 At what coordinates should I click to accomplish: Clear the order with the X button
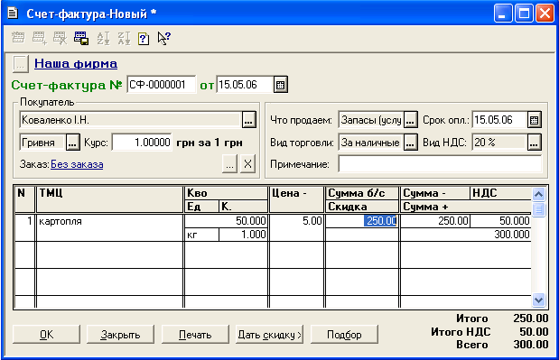pos(247,164)
